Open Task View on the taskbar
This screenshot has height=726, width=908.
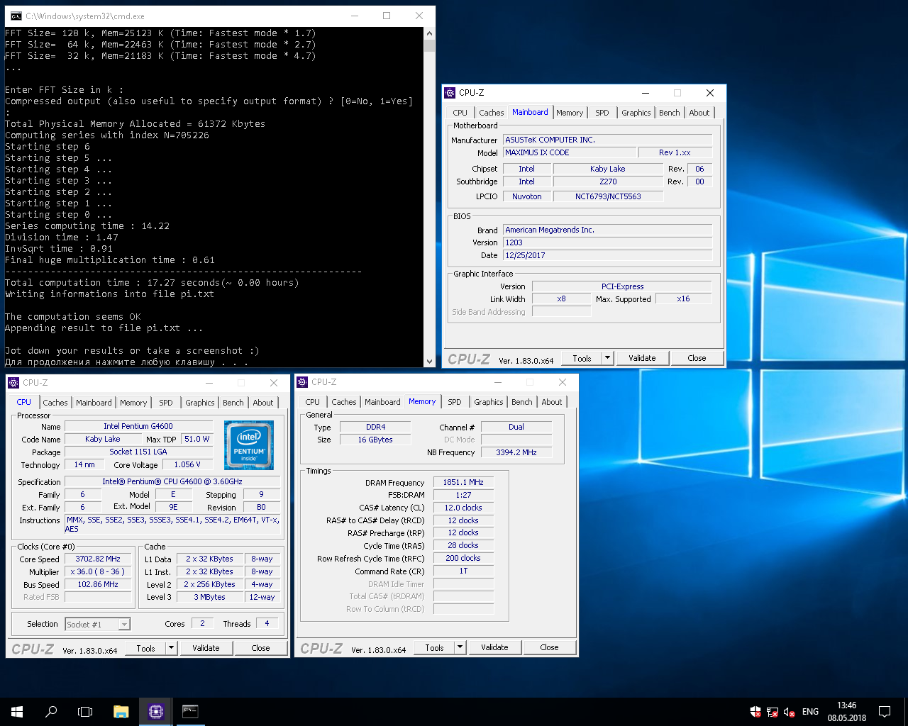[x=85, y=711]
